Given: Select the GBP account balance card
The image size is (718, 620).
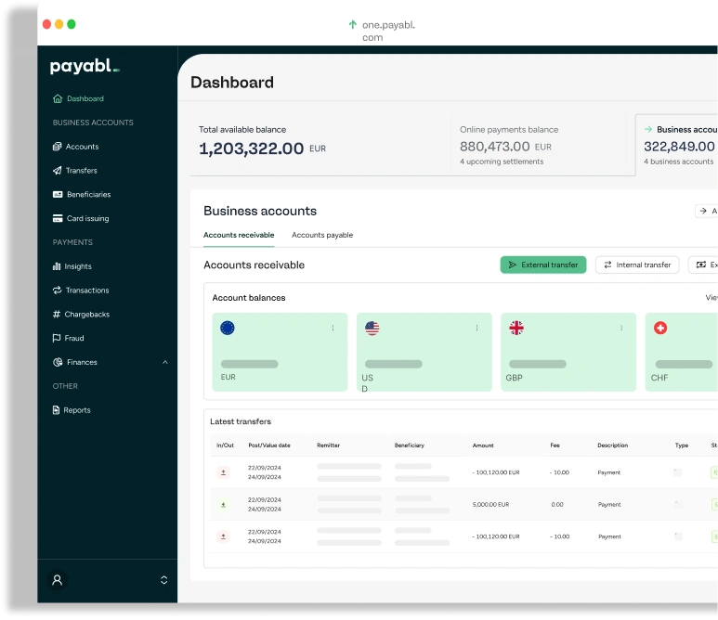Looking at the screenshot, I should (x=568, y=353).
